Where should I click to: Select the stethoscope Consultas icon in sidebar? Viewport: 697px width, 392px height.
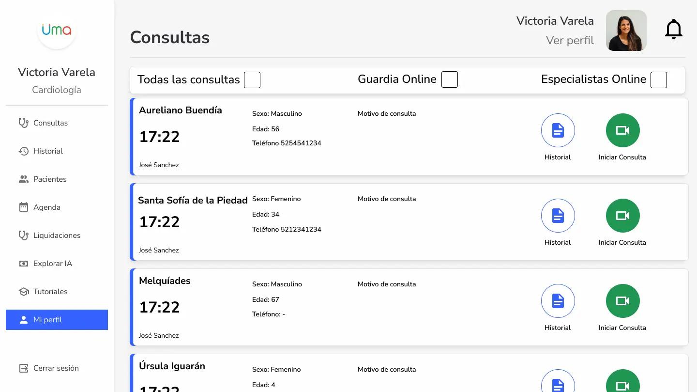coord(23,123)
